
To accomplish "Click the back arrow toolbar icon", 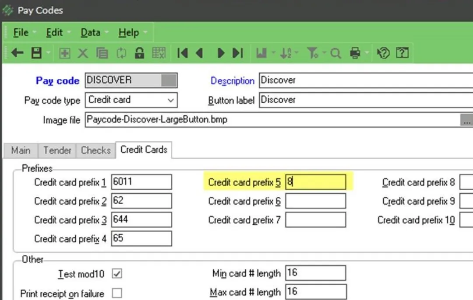I will click(x=17, y=53).
